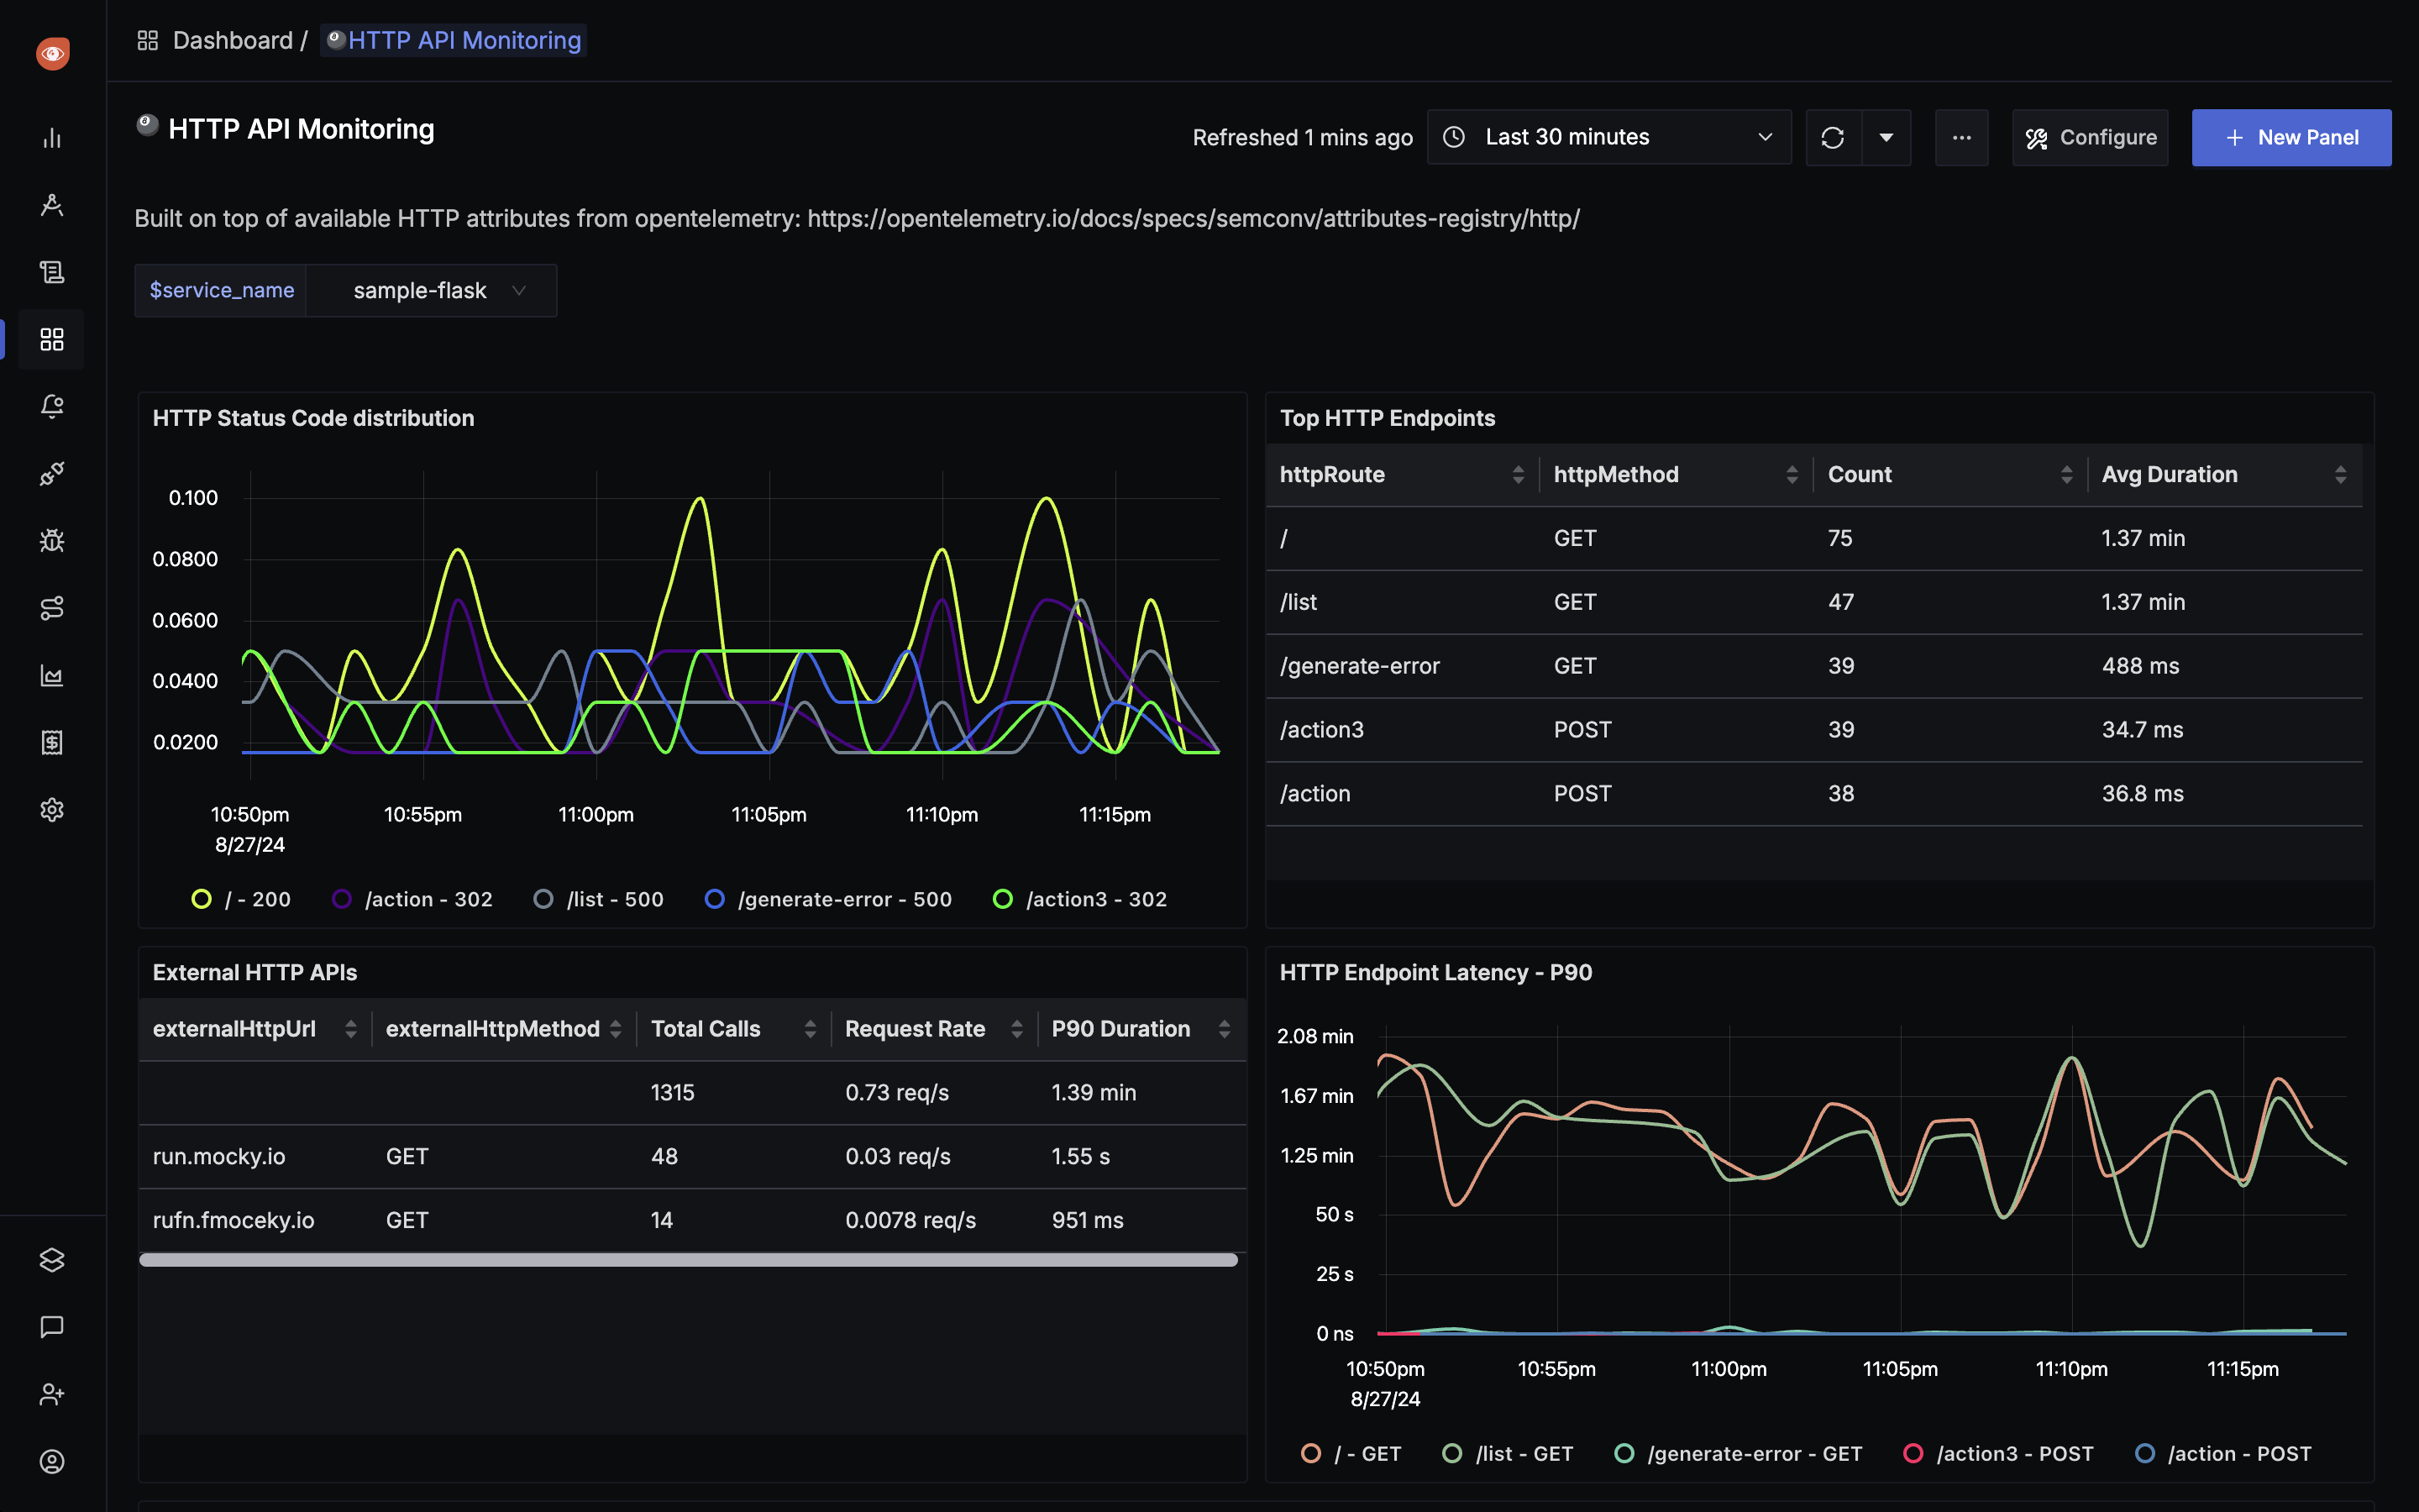
Task: Click the refresh dashboard icon
Action: [1832, 137]
